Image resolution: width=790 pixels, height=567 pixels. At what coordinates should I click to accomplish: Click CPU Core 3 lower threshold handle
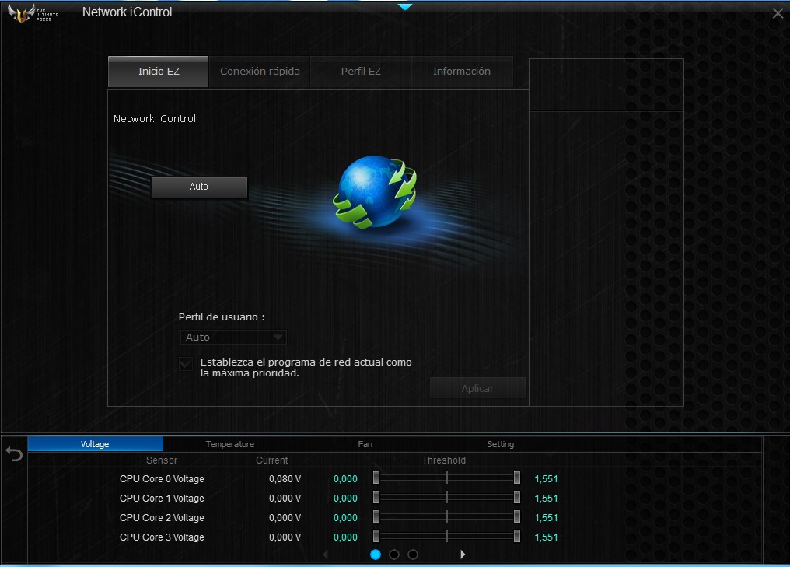376,537
